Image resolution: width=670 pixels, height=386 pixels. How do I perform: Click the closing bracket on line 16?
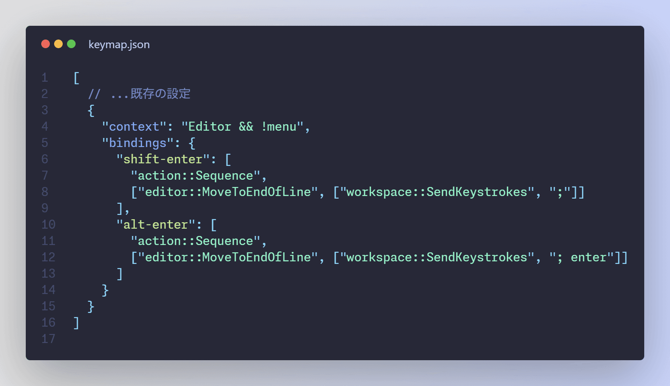[76, 323]
